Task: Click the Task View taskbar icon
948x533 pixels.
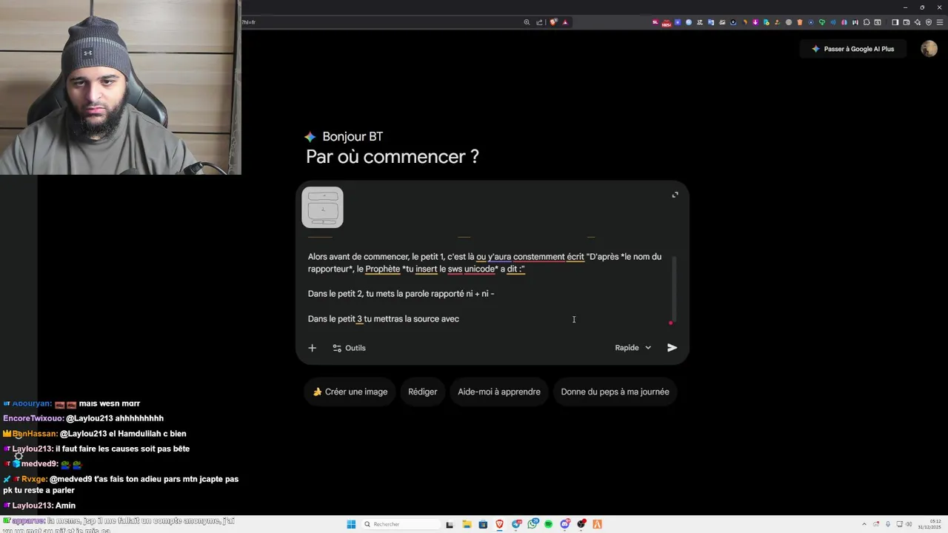Action: coord(450,524)
